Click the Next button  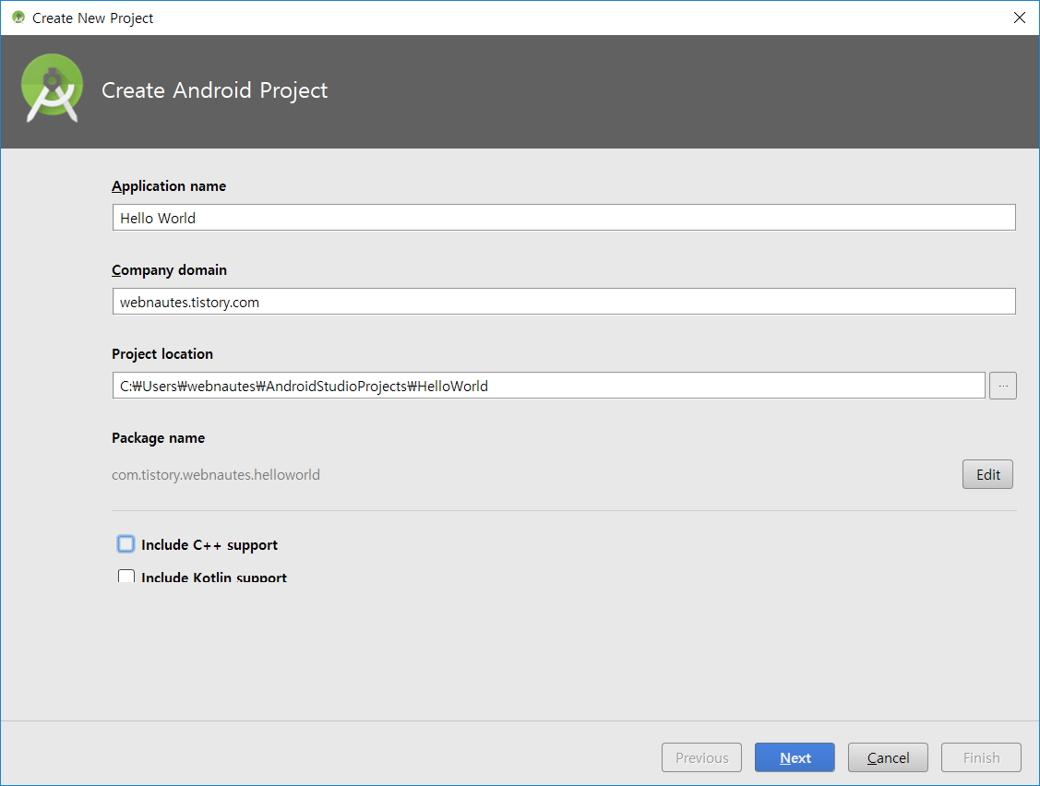(x=795, y=757)
